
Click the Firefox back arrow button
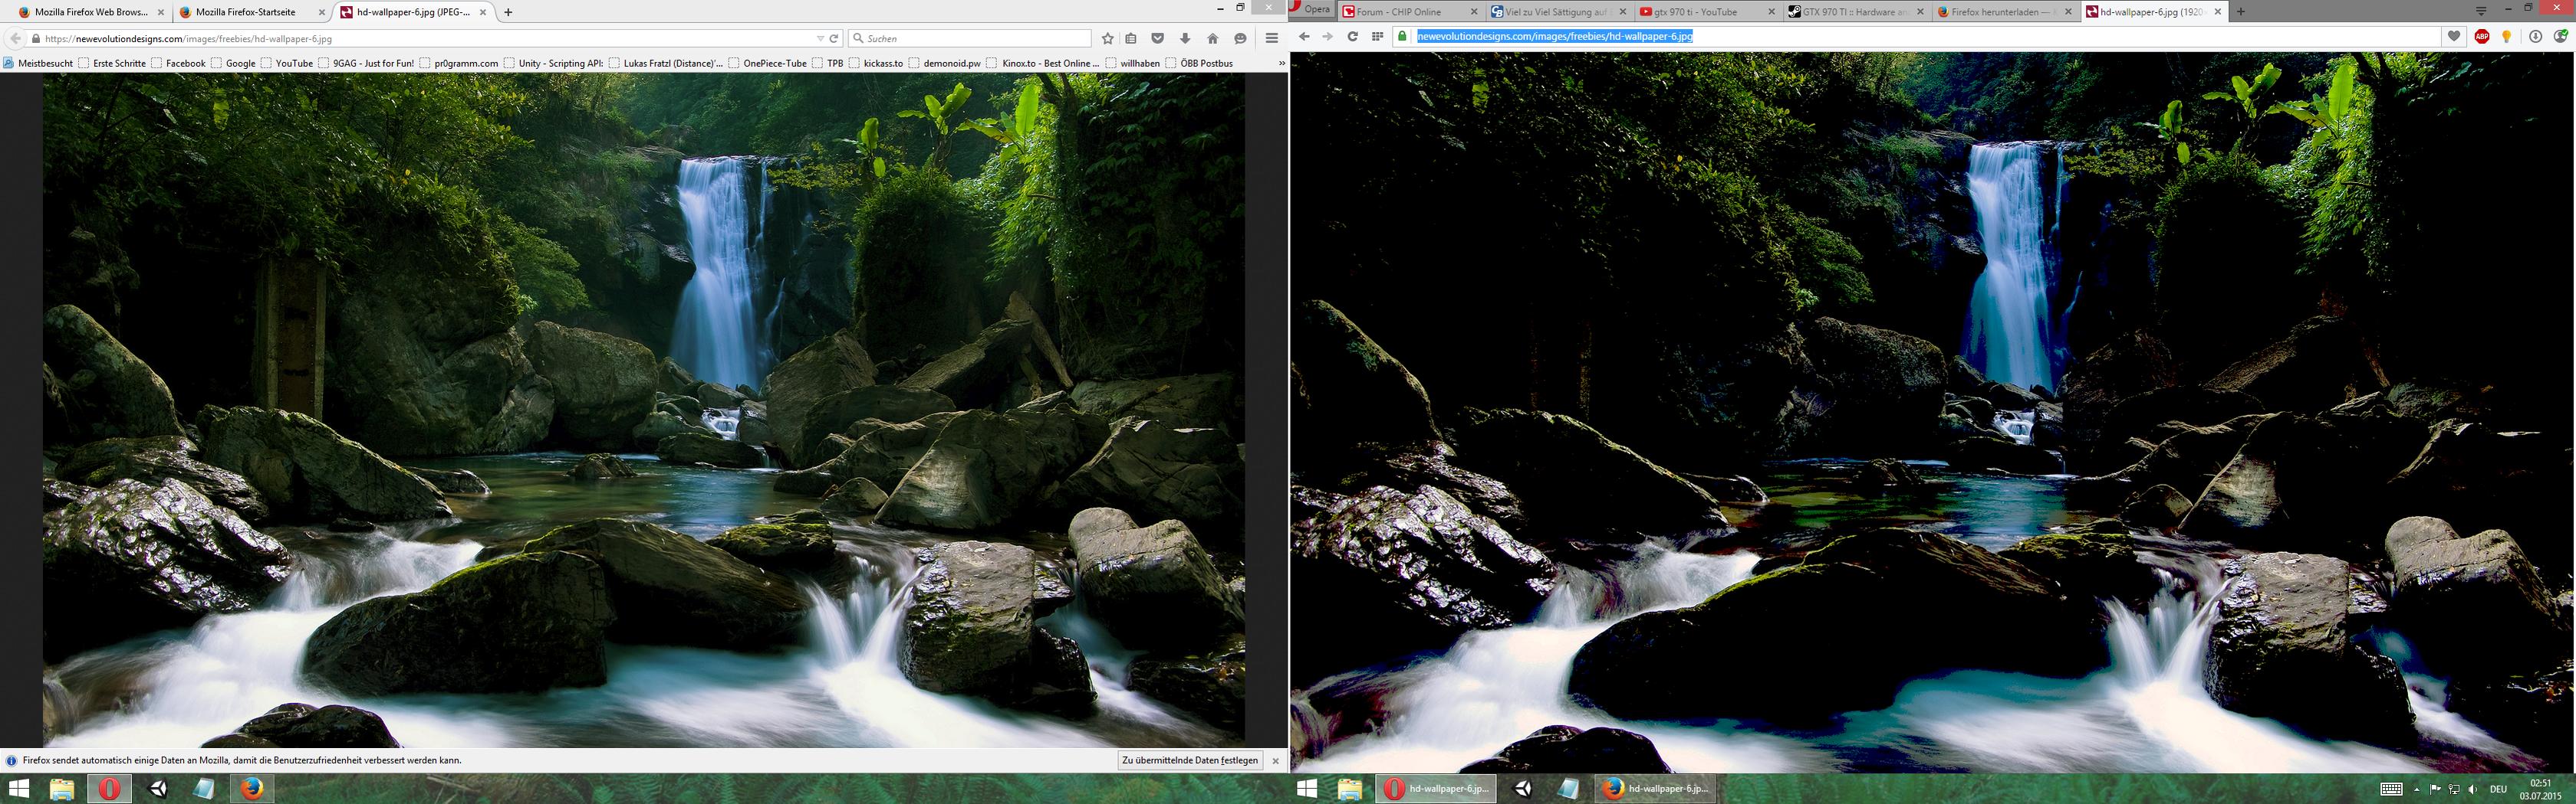click(15, 39)
